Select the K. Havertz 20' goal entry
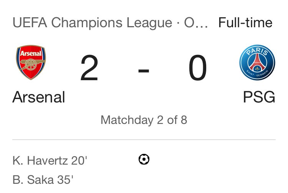 [50, 160]
